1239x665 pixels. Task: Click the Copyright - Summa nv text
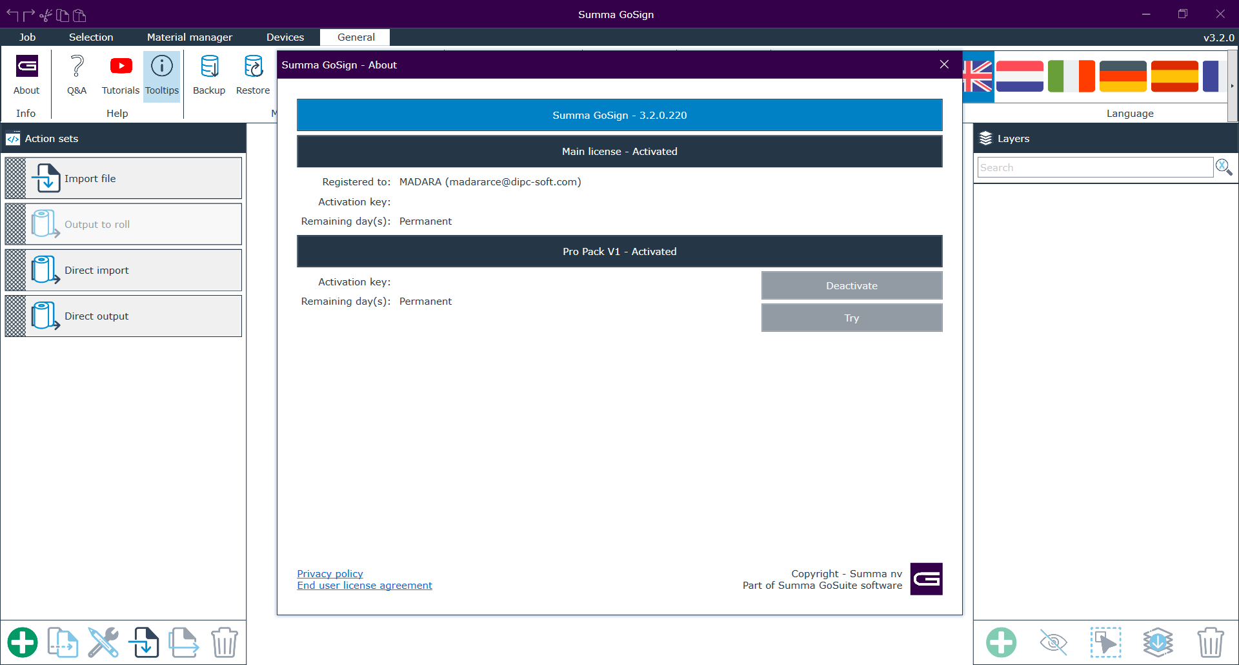tap(847, 573)
